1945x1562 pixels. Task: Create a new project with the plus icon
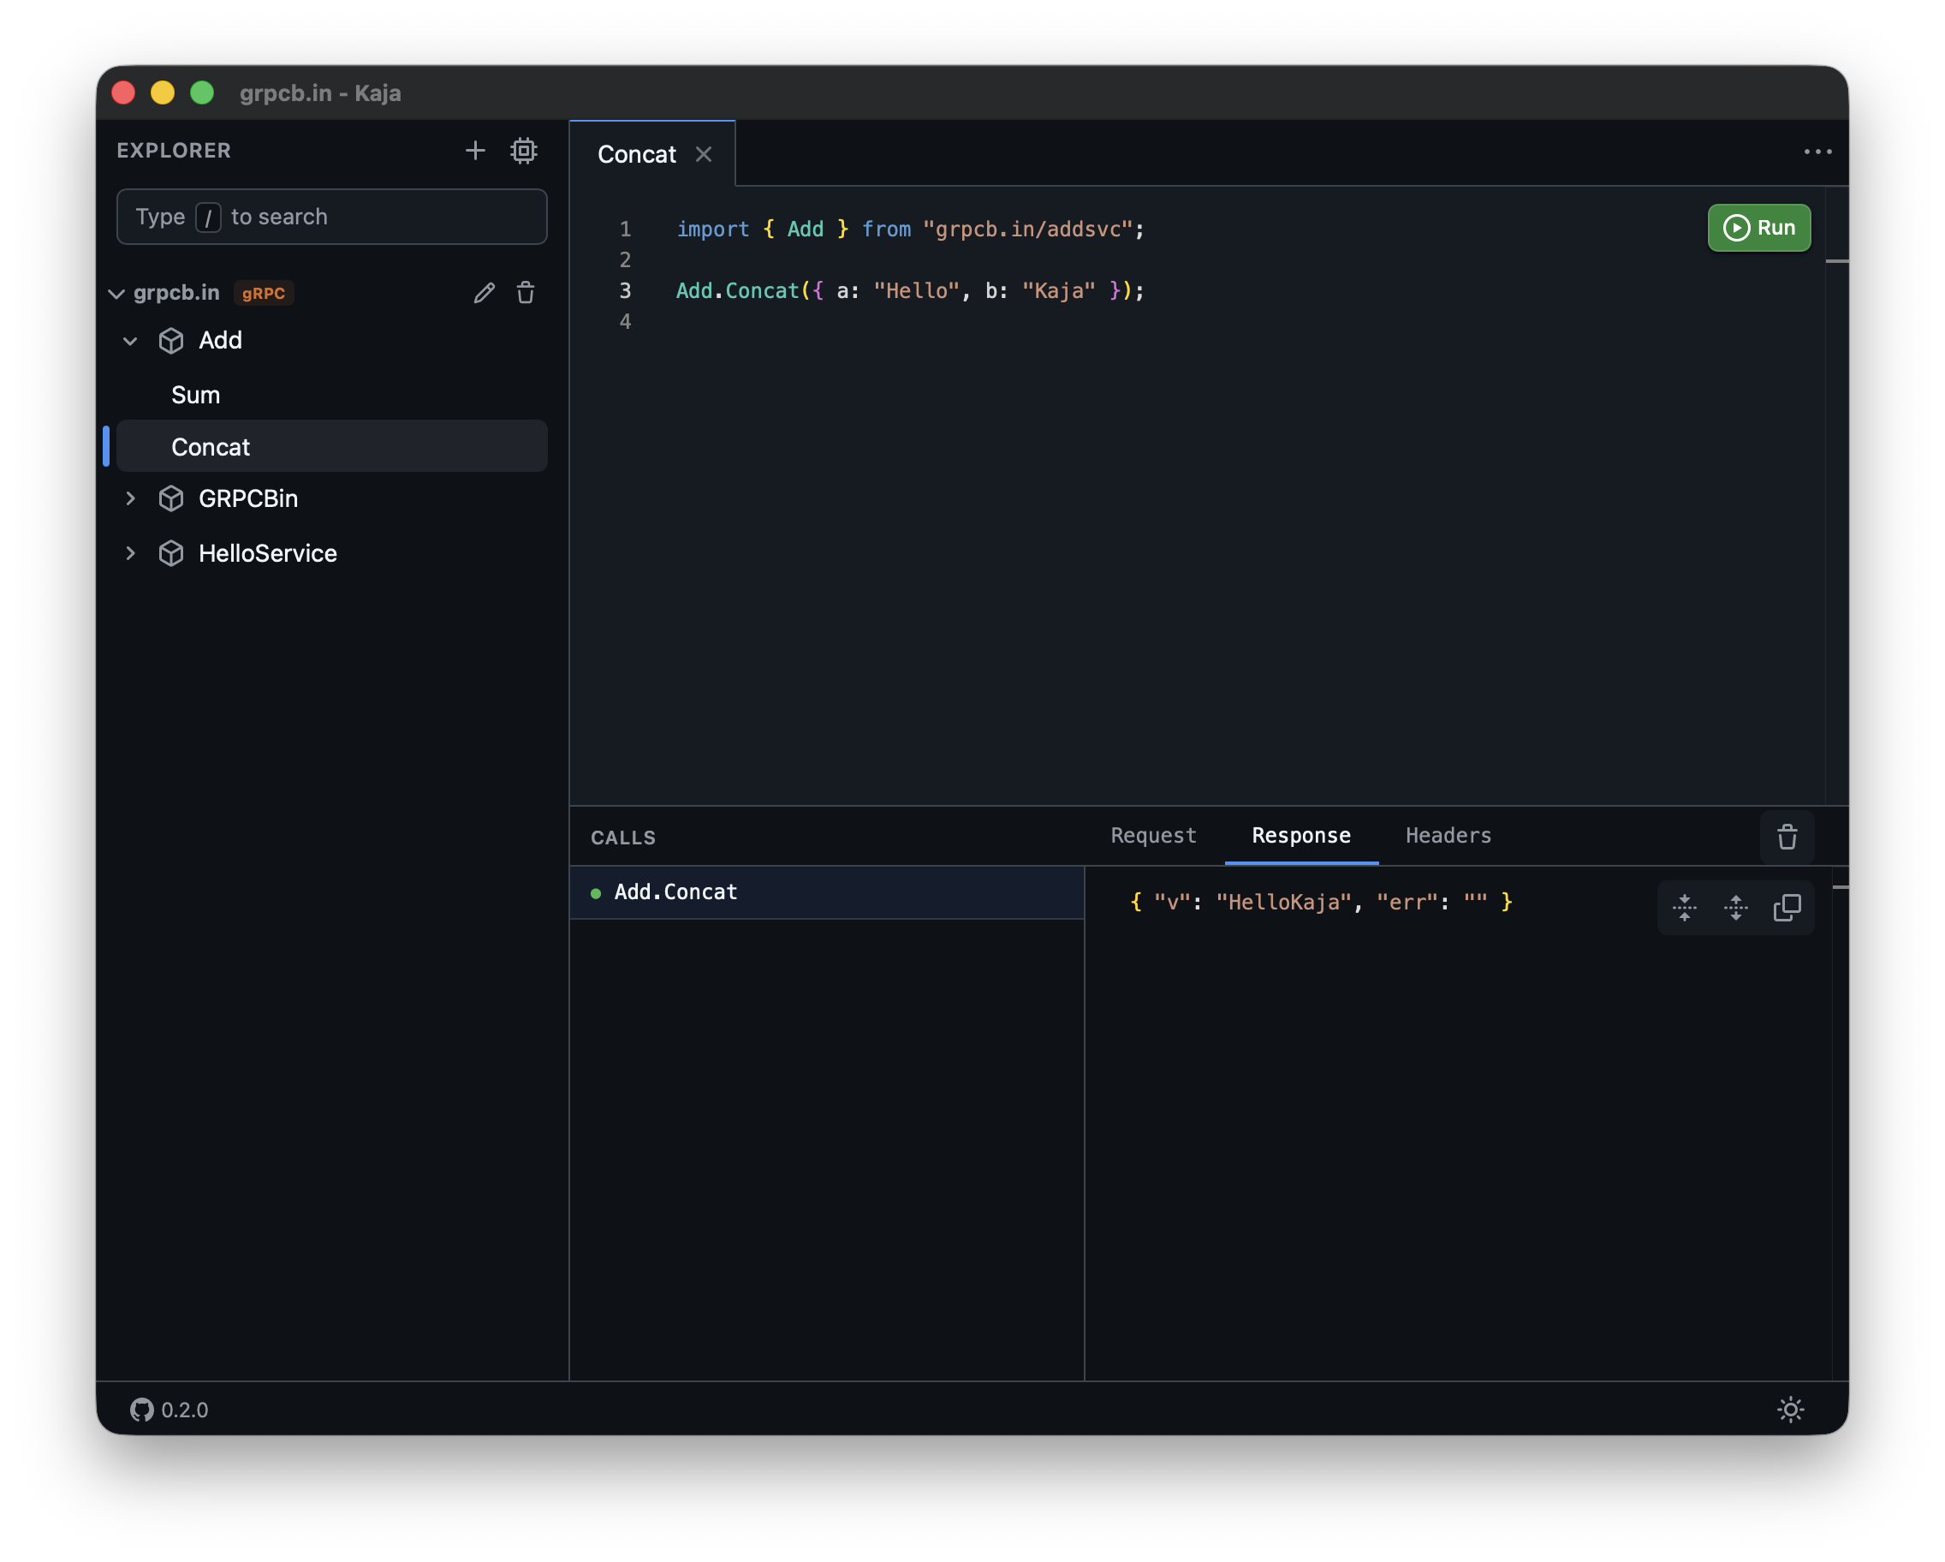click(x=475, y=150)
